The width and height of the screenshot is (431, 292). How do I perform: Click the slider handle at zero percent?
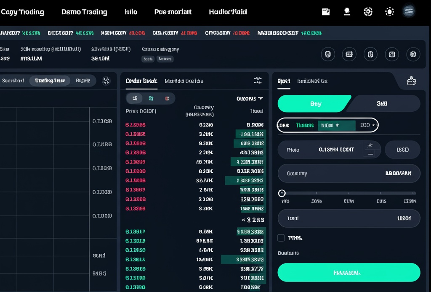click(x=282, y=193)
